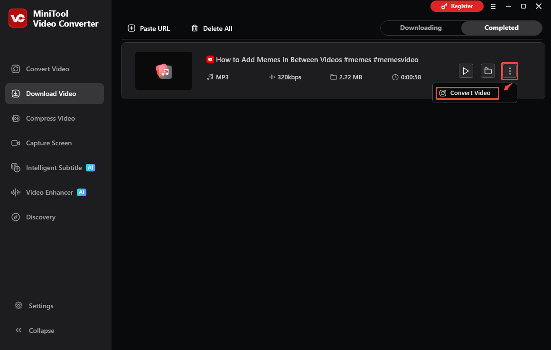Click the AI badge beside Video Enhancer
This screenshot has width=551, height=350.
point(82,192)
